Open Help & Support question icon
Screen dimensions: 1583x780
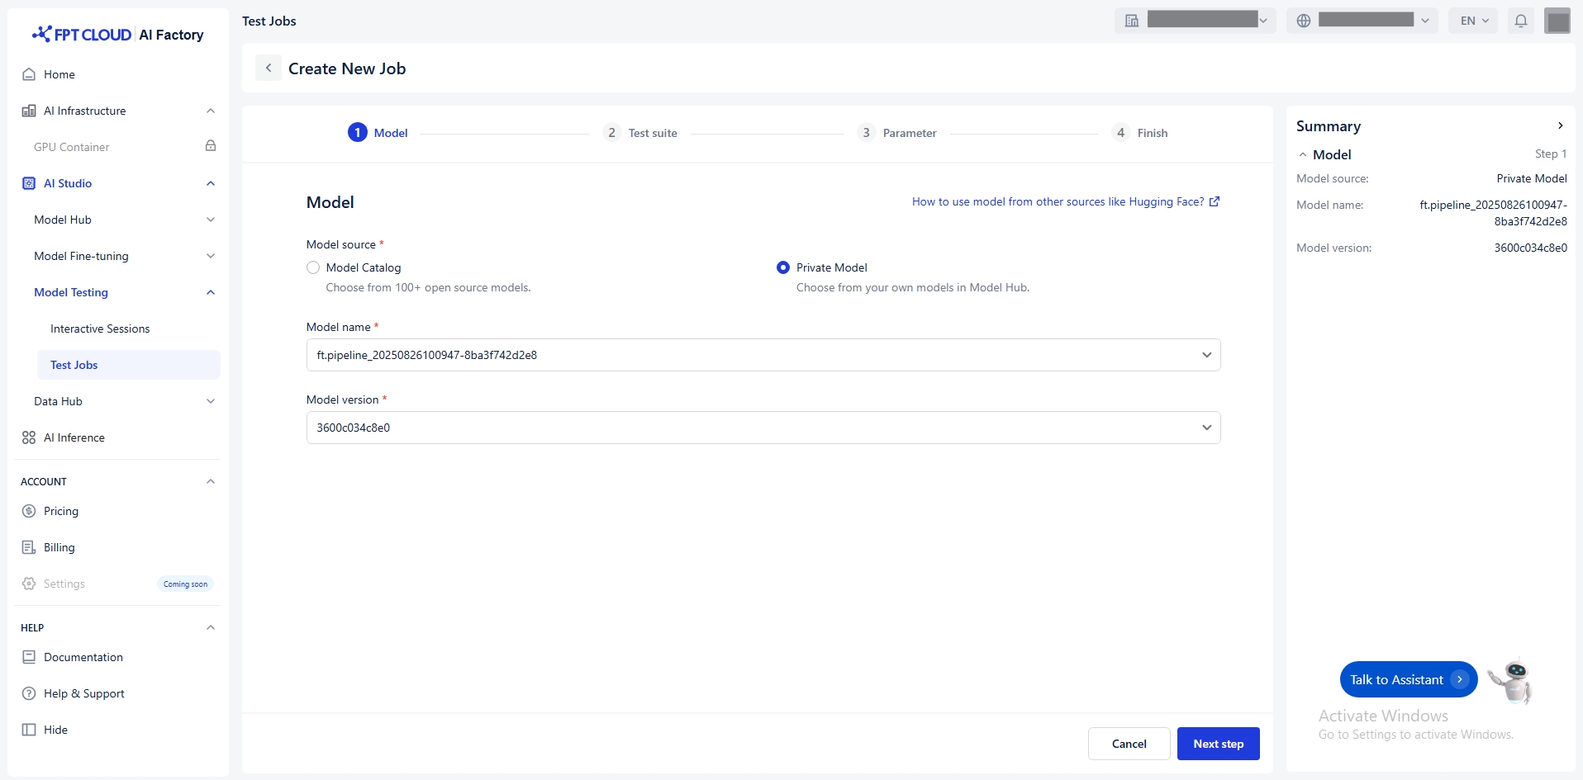click(29, 693)
